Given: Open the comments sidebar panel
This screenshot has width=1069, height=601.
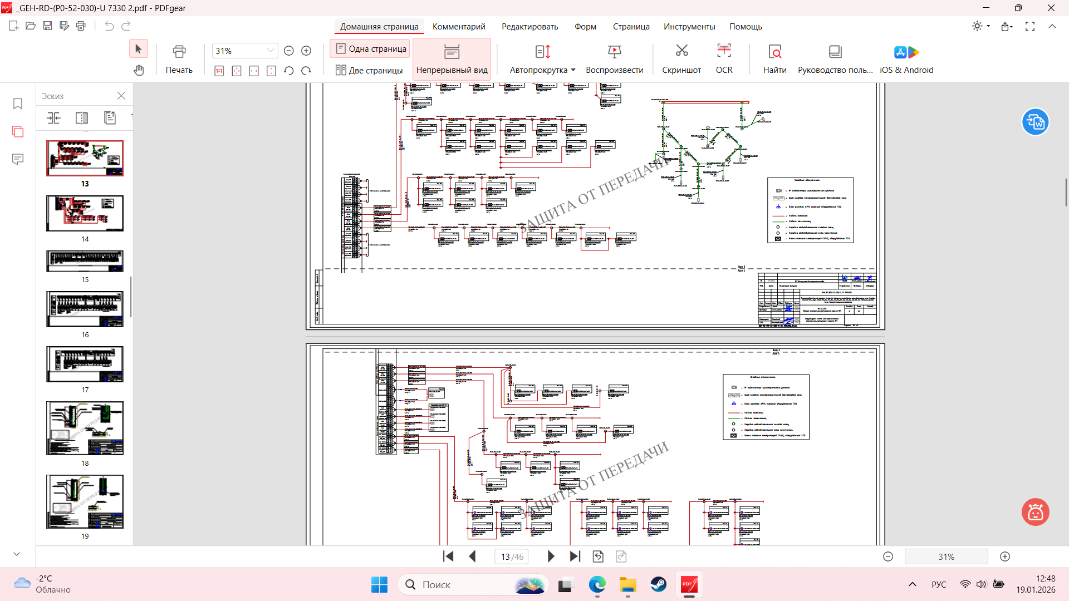Looking at the screenshot, I should click(x=18, y=160).
